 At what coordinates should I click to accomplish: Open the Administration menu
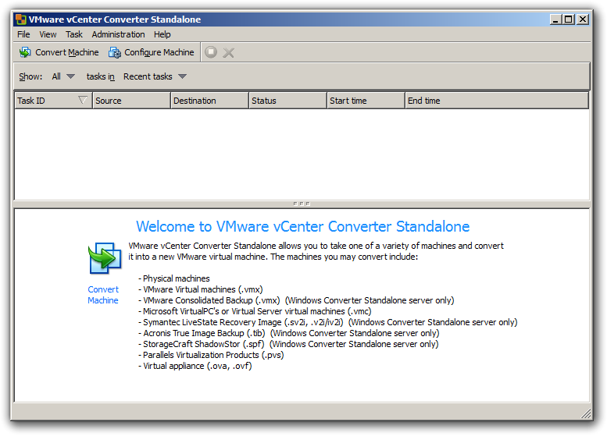pyautogui.click(x=118, y=34)
